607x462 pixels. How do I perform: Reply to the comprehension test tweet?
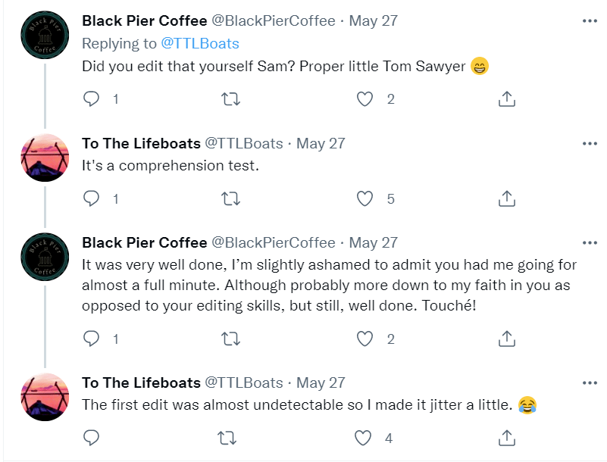pos(91,198)
